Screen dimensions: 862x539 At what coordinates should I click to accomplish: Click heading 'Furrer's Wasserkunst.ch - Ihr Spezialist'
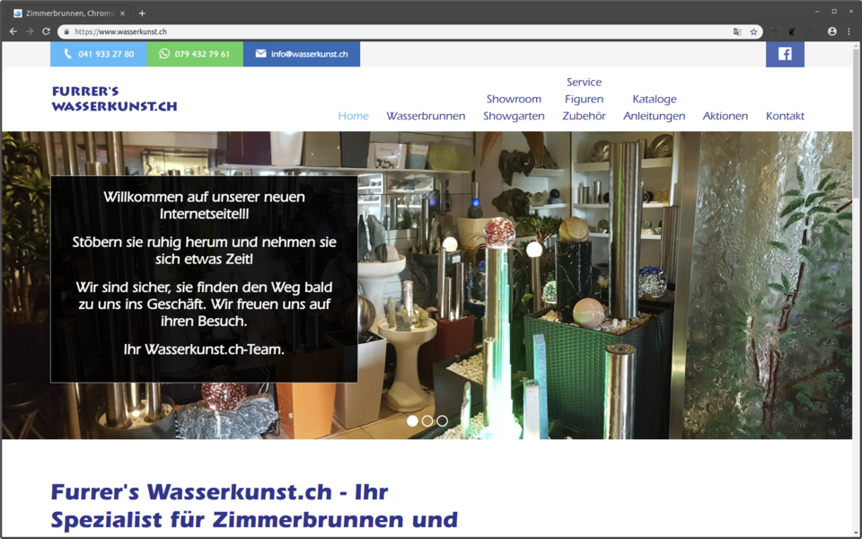coord(254,506)
